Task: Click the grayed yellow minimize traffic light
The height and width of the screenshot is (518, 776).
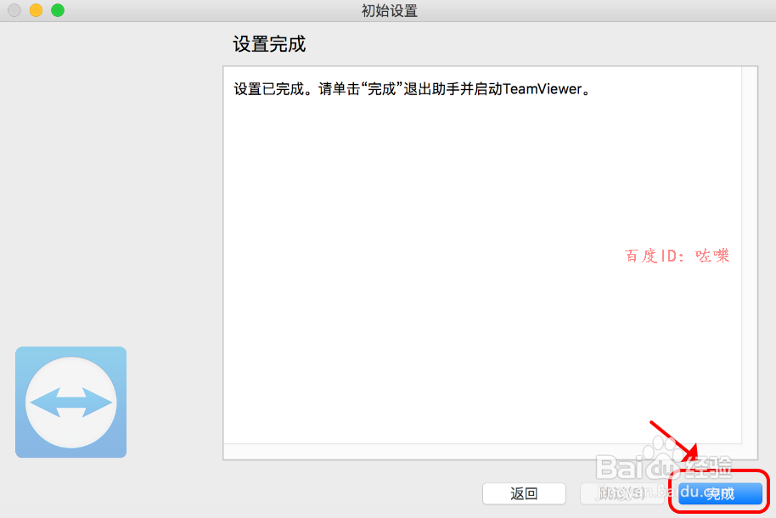Action: tap(34, 11)
